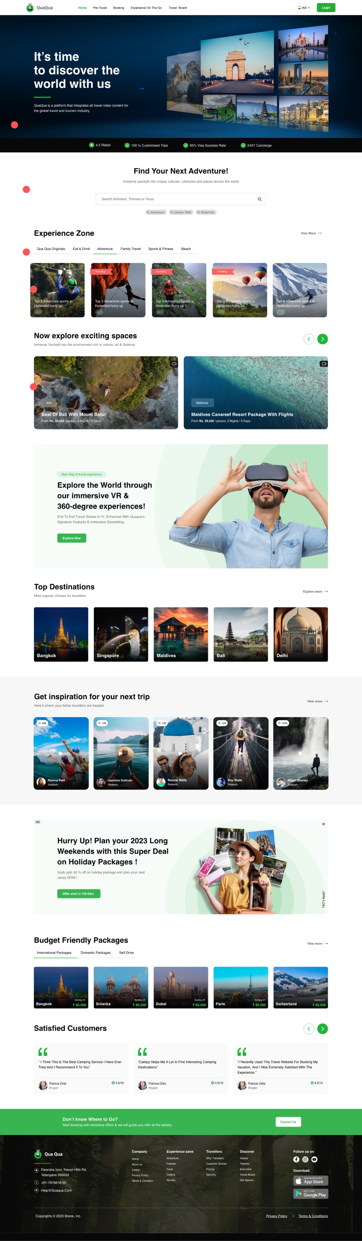This screenshot has width=362, height=1241.
Task: Play Jasmine Sullivan's inspiration video
Action: 121,753
